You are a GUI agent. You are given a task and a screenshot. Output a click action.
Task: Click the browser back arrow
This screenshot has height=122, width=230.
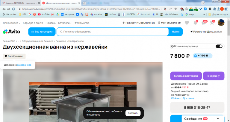[4, 9]
